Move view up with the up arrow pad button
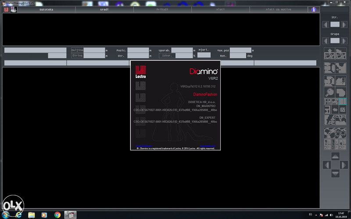 (x=335, y=156)
